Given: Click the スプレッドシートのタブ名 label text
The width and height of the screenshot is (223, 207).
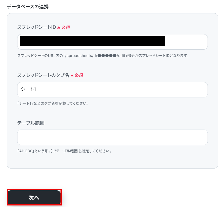Looking at the screenshot, I should [x=43, y=75].
